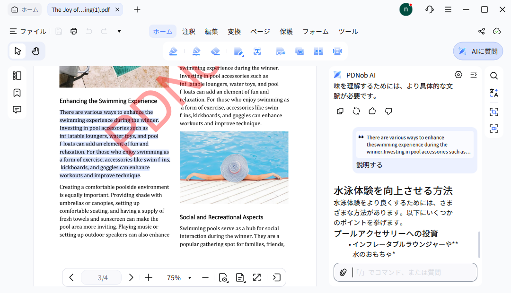Start the screen capture tool in right sidebar
Screen dimensions: 511x293
coord(493,112)
